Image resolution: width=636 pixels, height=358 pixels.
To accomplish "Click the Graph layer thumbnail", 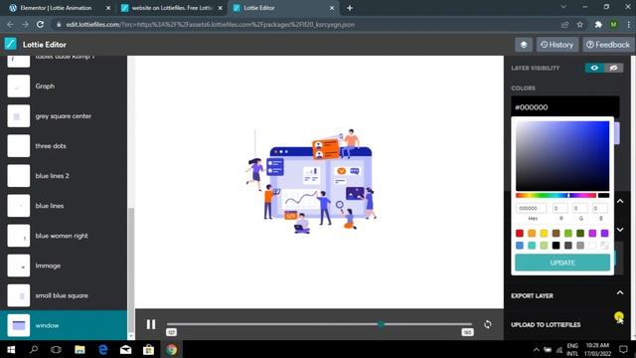I will [x=19, y=87].
